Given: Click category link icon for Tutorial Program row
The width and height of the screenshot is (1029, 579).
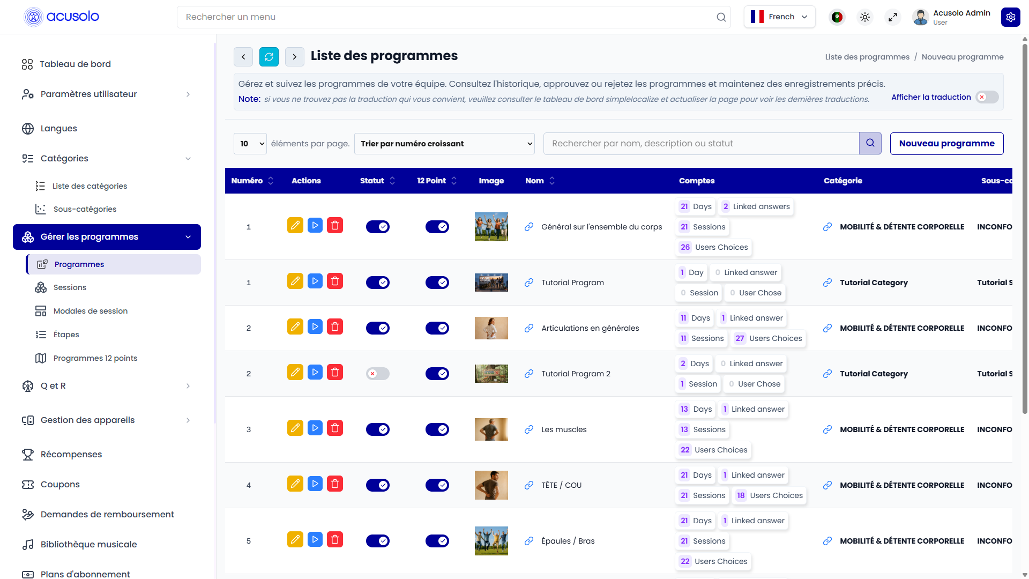Looking at the screenshot, I should [x=827, y=283].
